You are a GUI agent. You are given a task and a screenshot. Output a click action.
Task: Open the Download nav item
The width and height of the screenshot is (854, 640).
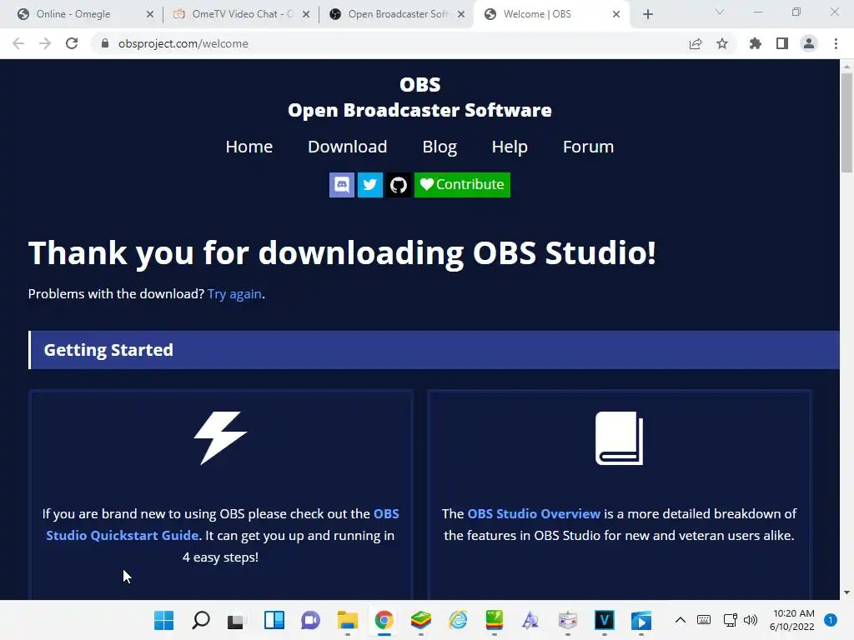pos(348,147)
